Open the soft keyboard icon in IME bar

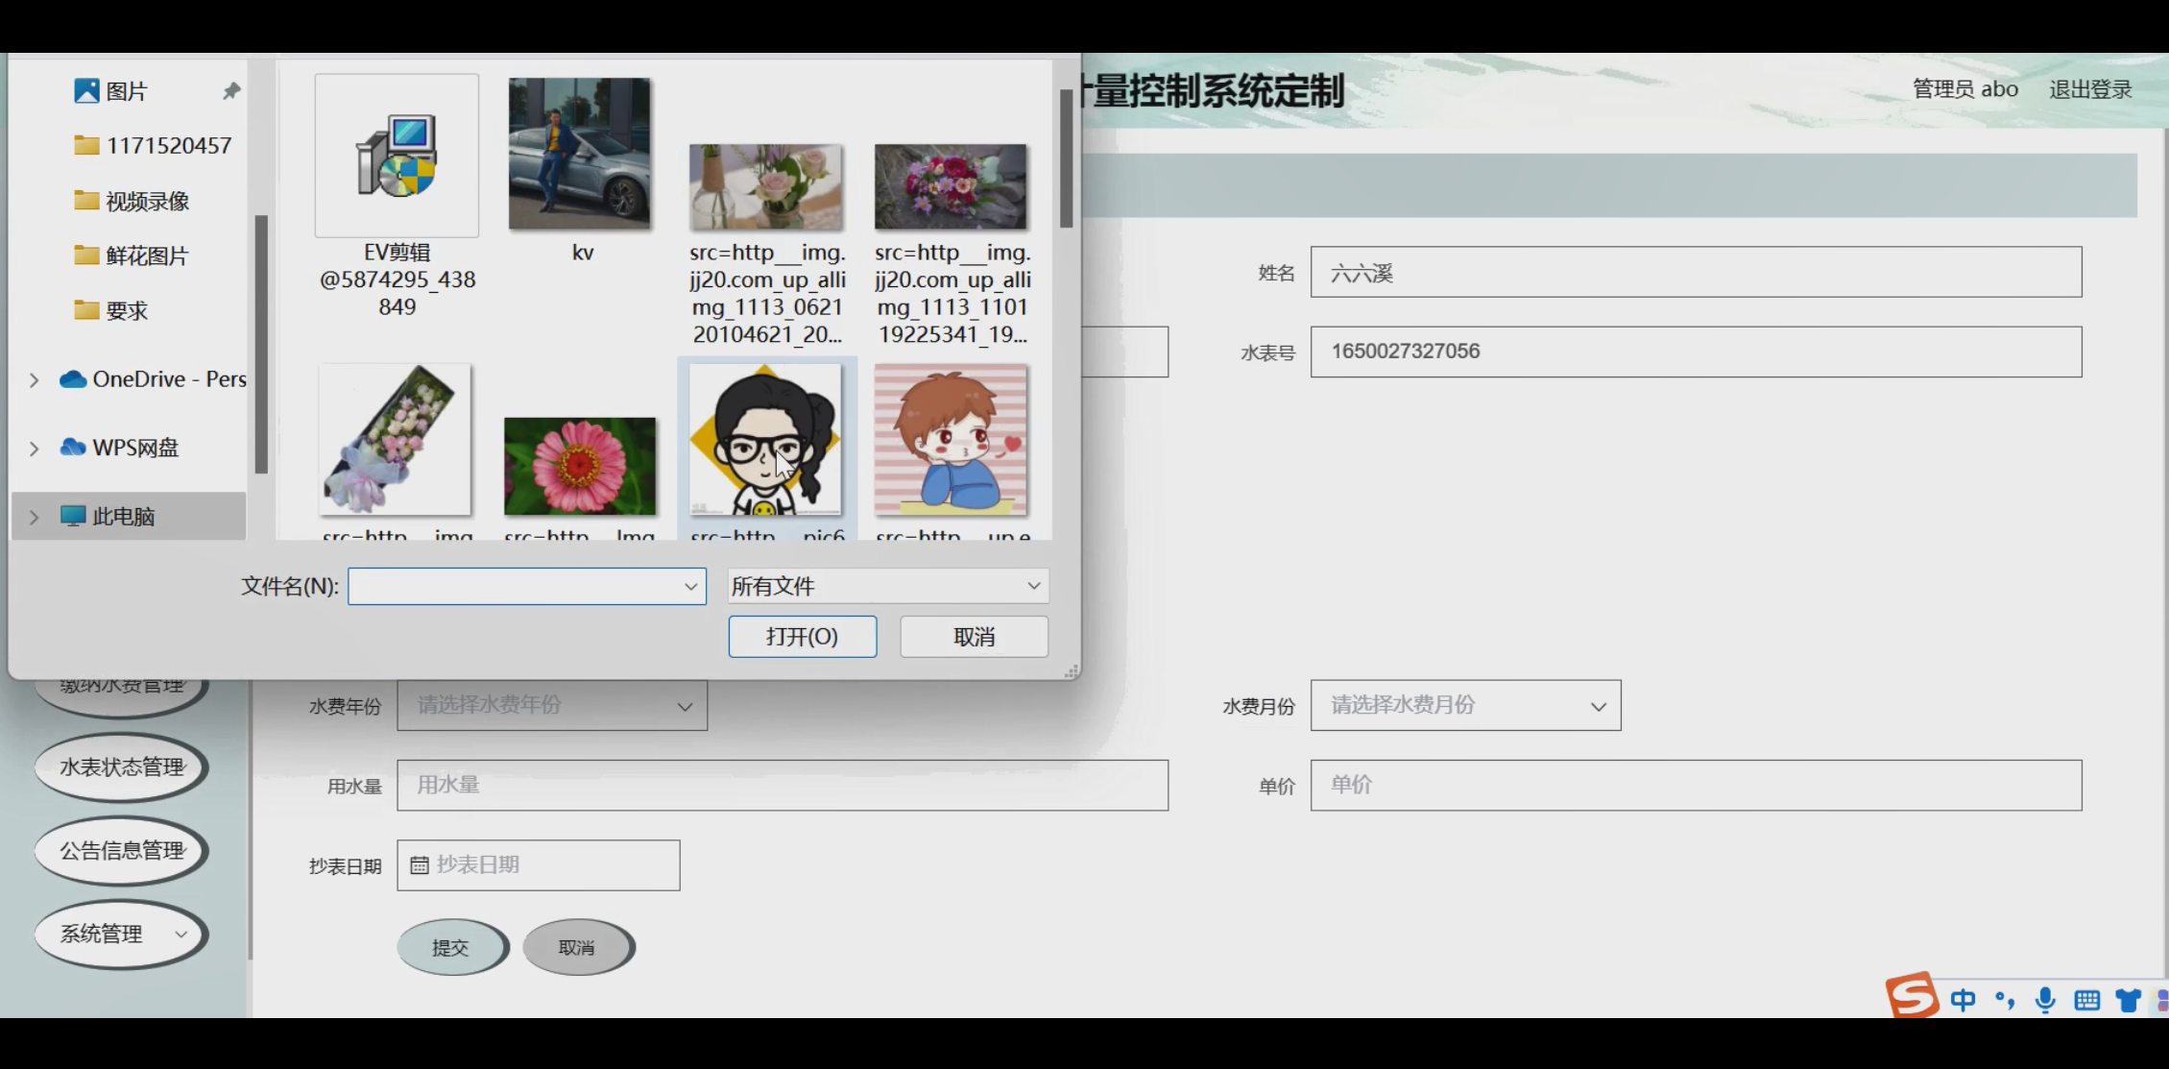point(2086,1001)
